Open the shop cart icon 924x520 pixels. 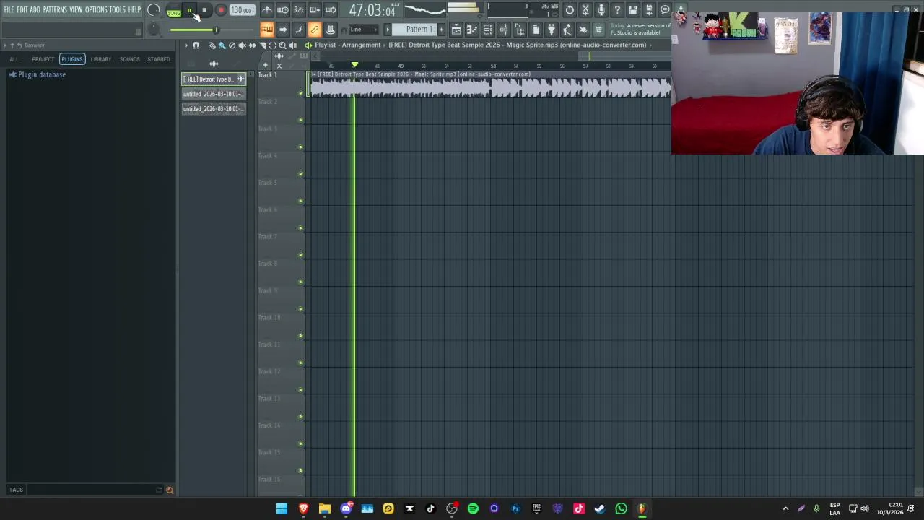pyautogui.click(x=598, y=30)
